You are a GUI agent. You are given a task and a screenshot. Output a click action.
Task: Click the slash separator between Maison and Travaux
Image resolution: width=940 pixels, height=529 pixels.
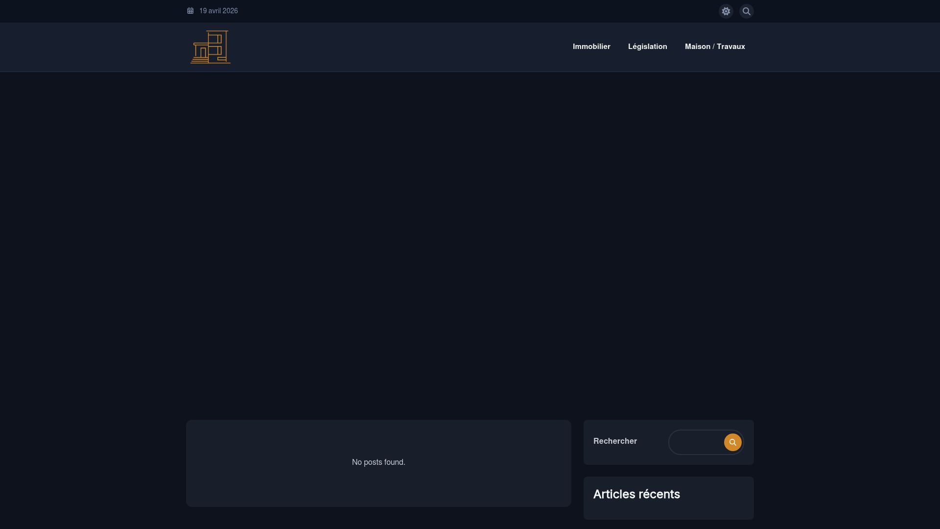[713, 47]
